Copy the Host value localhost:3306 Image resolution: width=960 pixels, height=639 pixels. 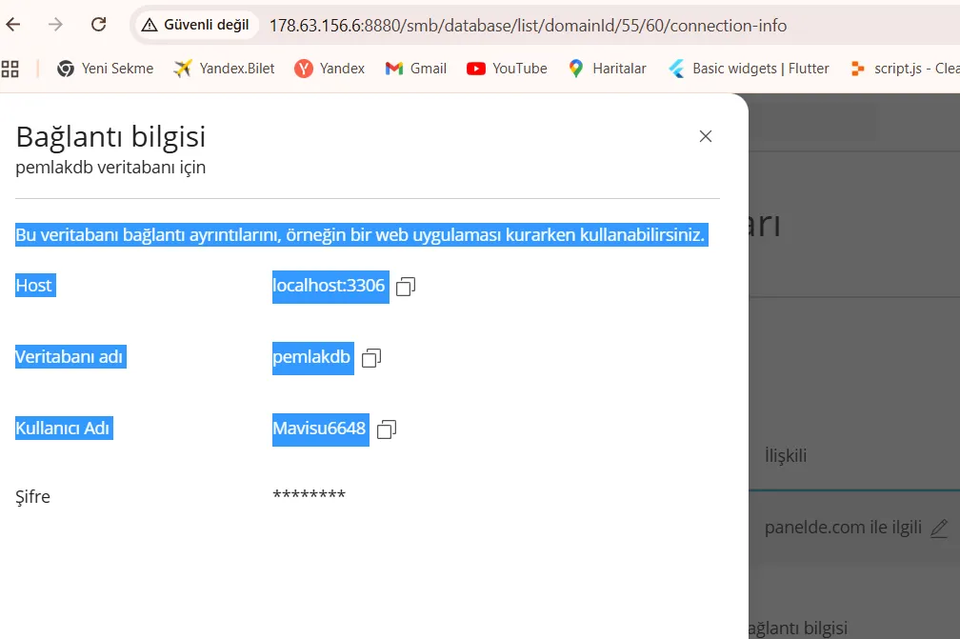406,287
